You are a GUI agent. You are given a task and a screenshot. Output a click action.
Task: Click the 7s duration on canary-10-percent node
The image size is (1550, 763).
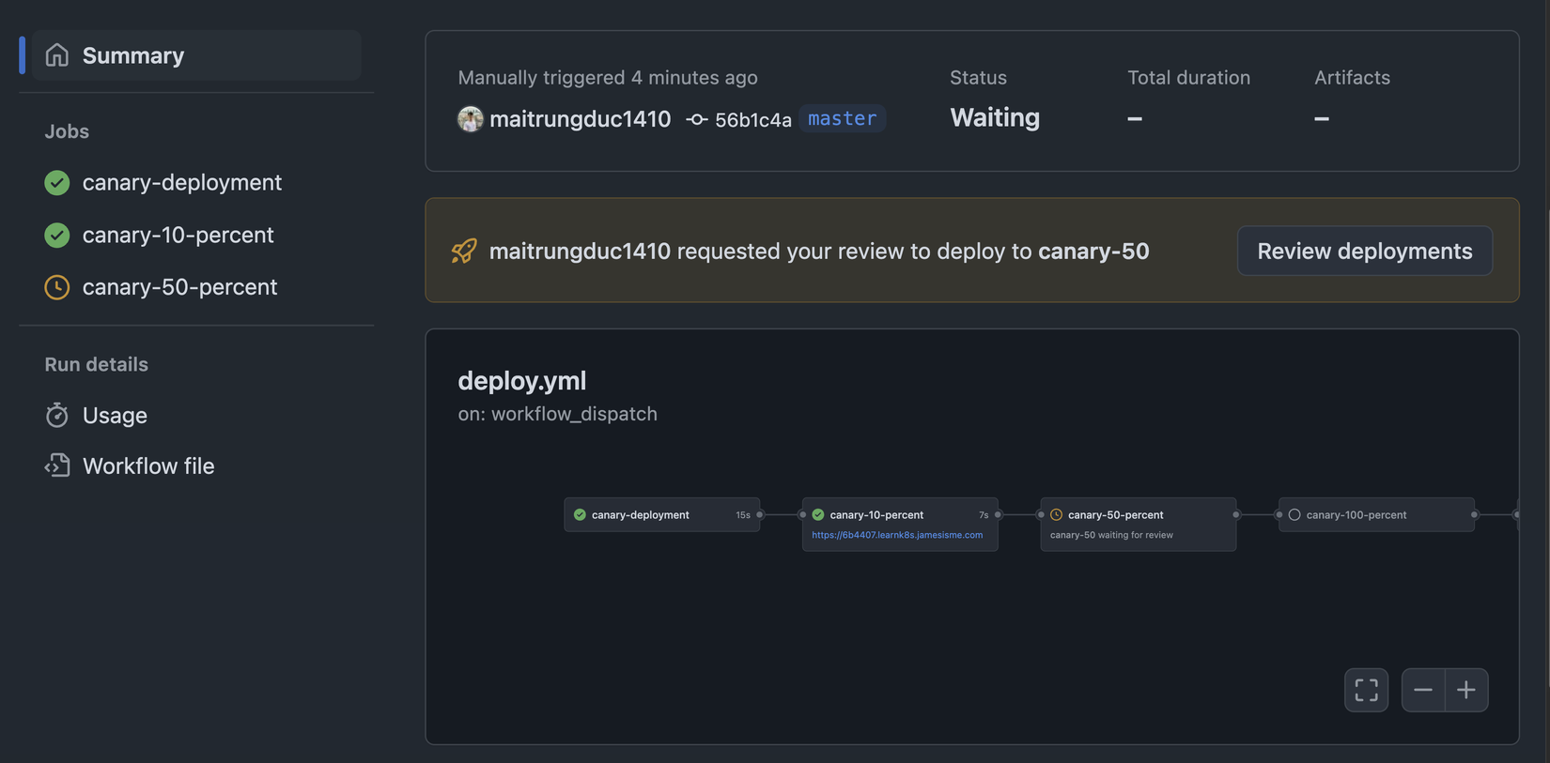984,515
